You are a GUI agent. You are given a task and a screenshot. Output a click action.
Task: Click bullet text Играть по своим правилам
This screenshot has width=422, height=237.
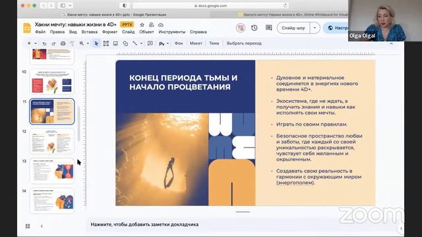(312, 124)
